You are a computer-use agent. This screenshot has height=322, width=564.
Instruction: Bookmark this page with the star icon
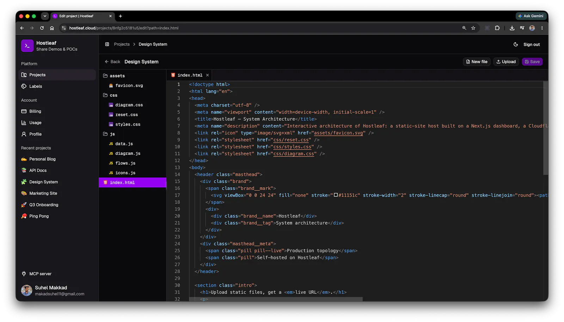pos(473,28)
